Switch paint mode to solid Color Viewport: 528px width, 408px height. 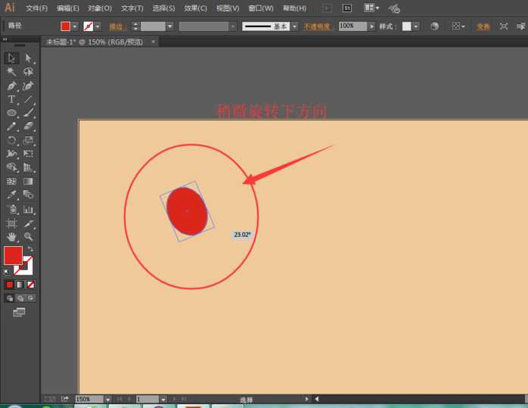[10, 285]
